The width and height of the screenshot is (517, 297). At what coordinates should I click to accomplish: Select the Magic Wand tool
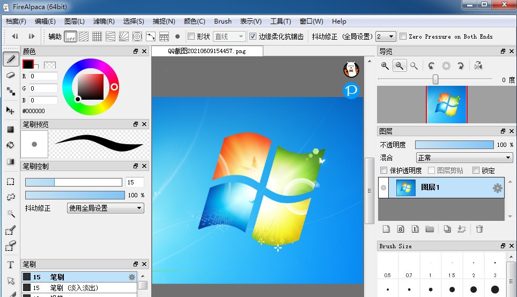point(10,213)
